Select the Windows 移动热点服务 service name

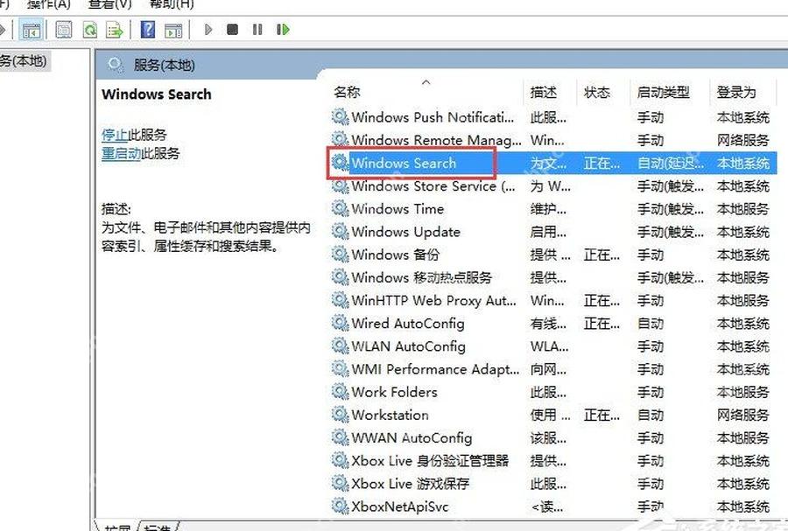(421, 277)
